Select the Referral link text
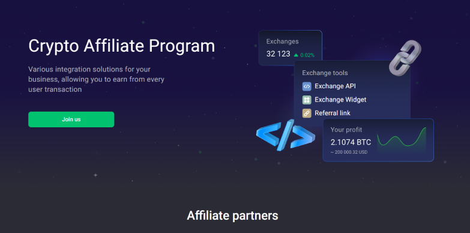Screen dimensions: 470x233 (333, 113)
